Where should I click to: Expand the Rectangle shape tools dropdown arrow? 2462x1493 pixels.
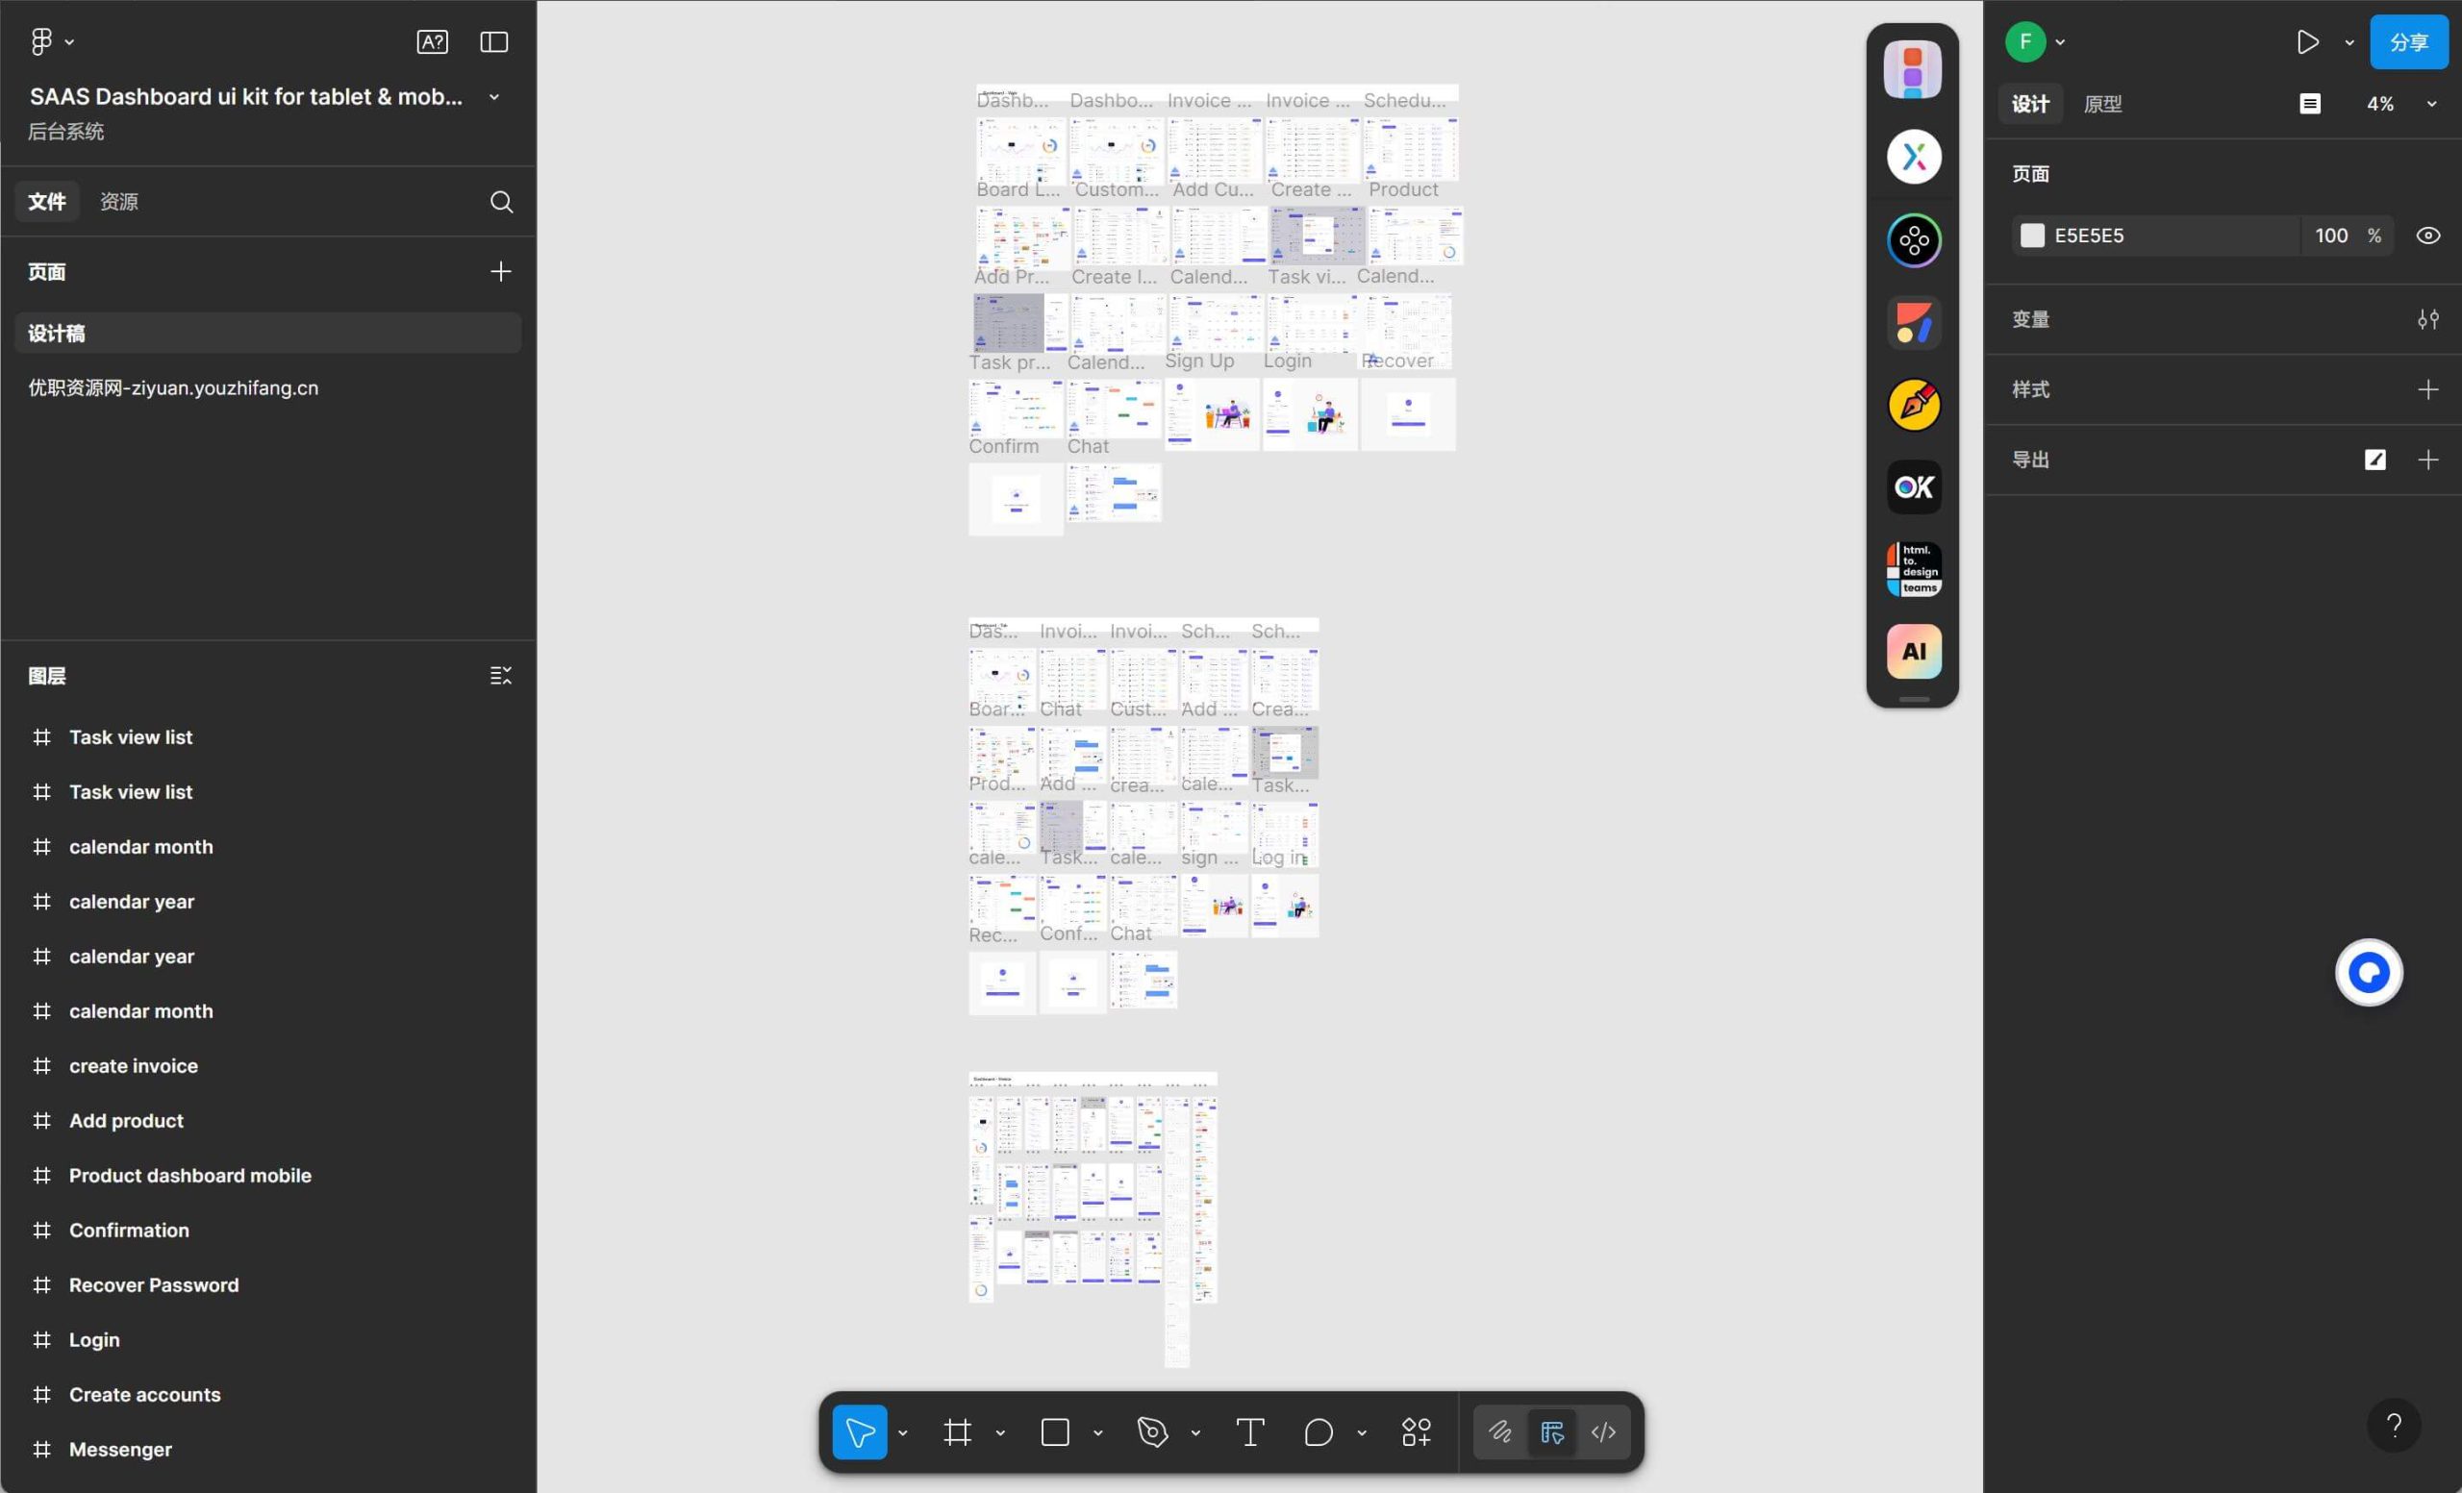click(x=1097, y=1433)
